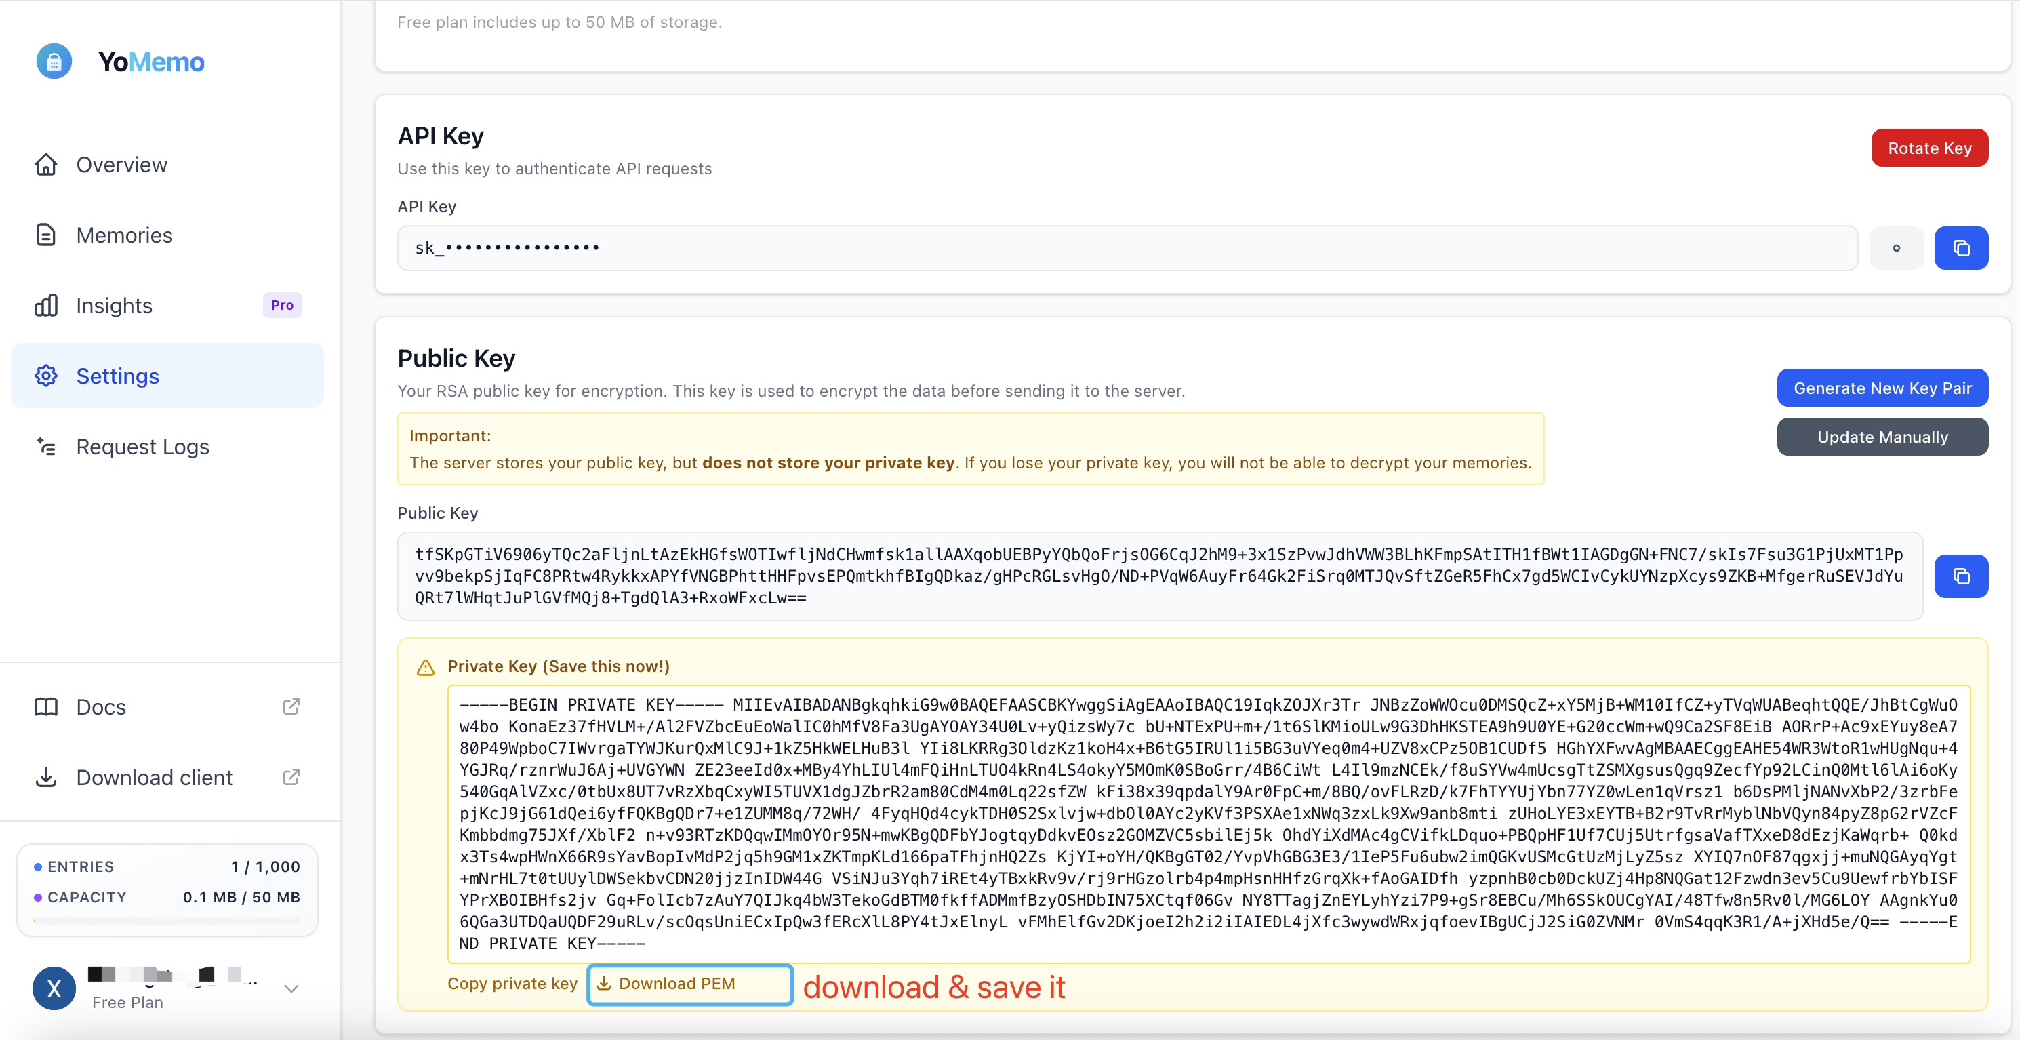Select the Overview home icon in sidebar
2020x1040 pixels.
(46, 164)
